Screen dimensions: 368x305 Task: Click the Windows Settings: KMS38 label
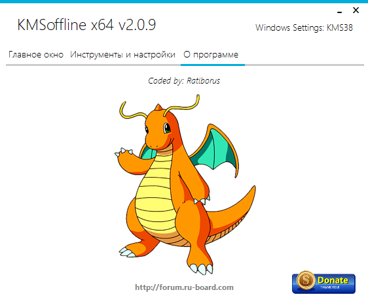(x=304, y=27)
